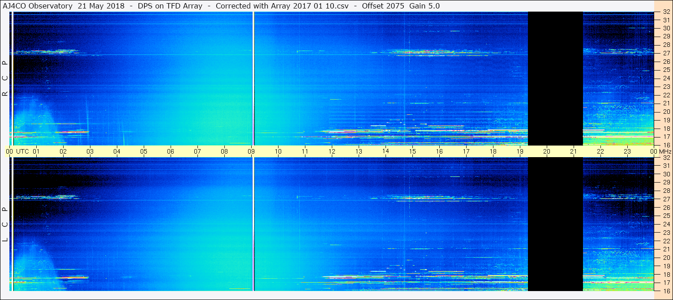Click the 22 MHz label on the RCP frequency scale
The width and height of the screenshot is (673, 300).
(x=666, y=95)
